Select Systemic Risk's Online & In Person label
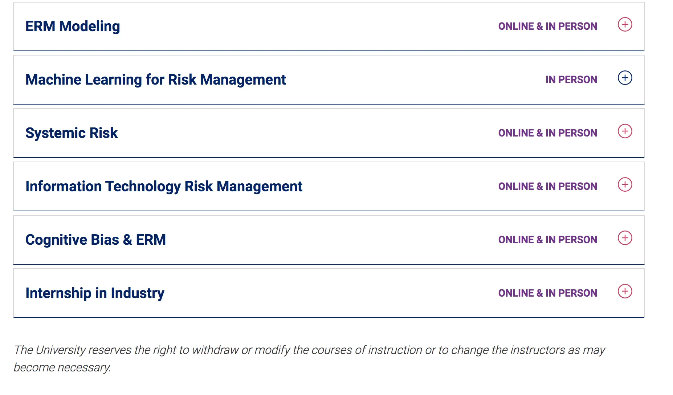 pyautogui.click(x=547, y=133)
